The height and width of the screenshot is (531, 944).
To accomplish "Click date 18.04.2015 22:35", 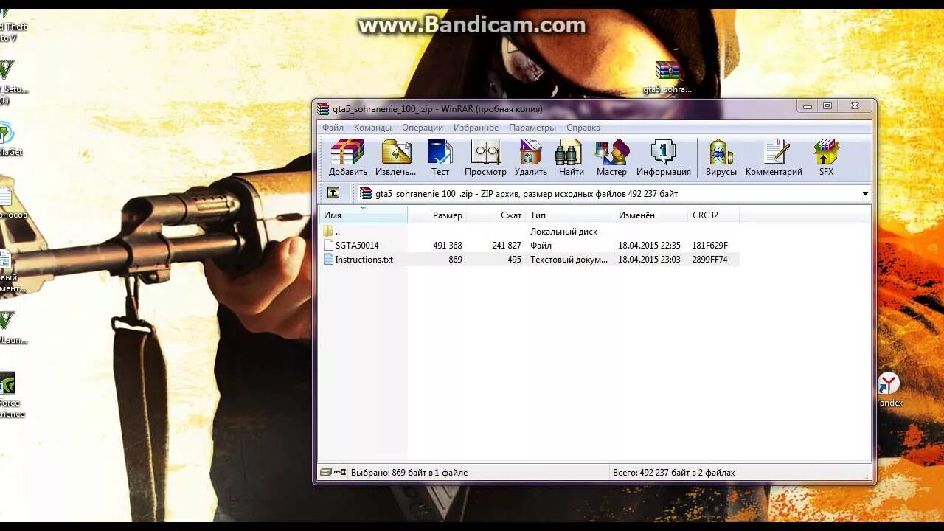I will (649, 246).
